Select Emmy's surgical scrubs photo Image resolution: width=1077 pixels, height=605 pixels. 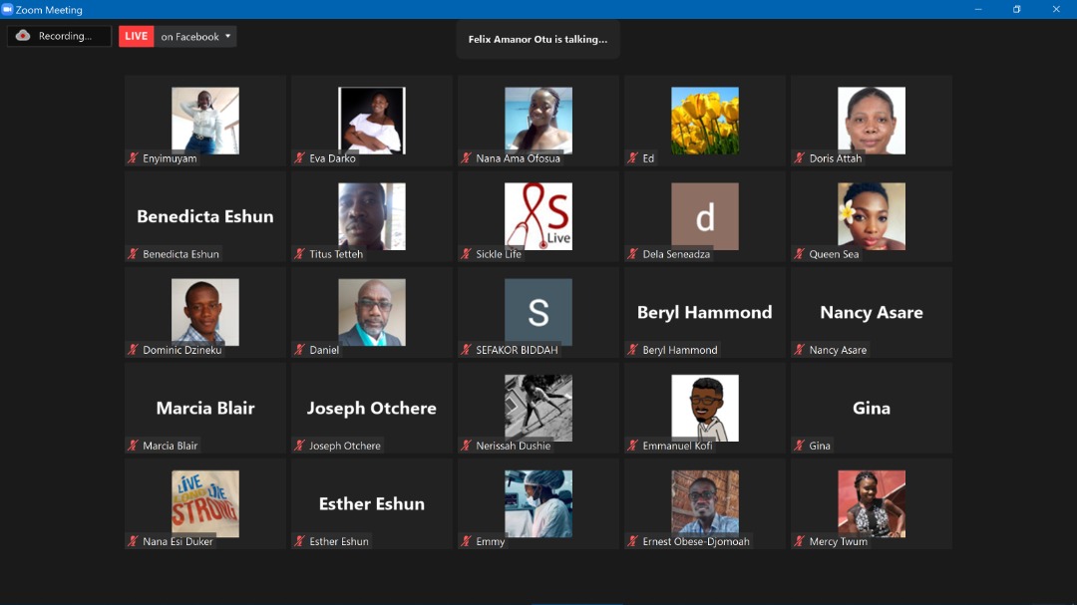tap(538, 503)
